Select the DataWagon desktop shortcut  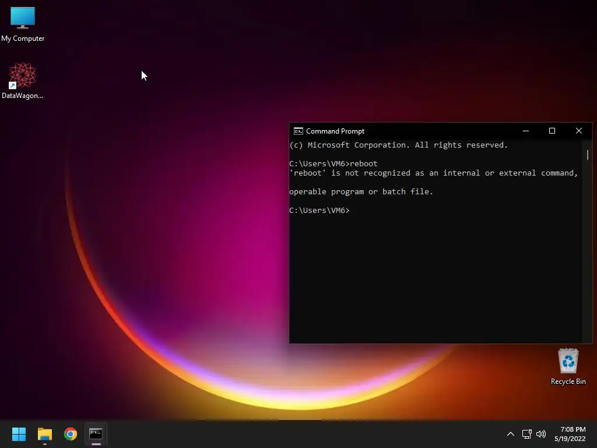[x=23, y=80]
